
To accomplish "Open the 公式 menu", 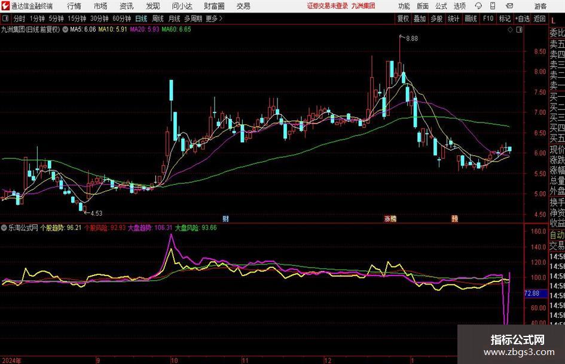I will (x=441, y=6).
